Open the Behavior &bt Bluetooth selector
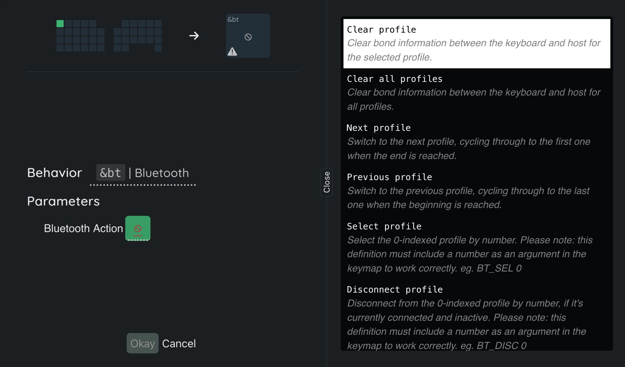This screenshot has height=367, width=625. click(x=143, y=173)
